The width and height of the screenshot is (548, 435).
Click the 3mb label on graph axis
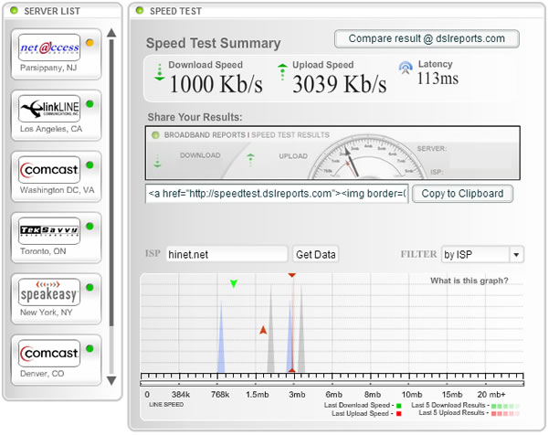click(297, 395)
